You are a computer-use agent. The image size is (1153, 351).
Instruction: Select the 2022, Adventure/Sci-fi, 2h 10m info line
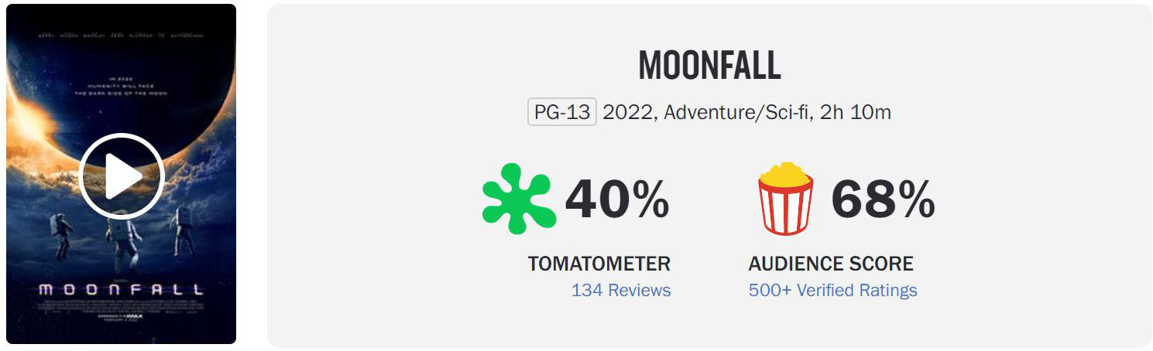pos(746,112)
